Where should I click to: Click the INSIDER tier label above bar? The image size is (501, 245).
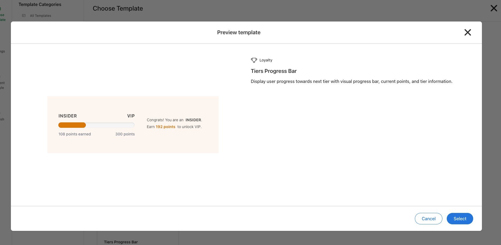pyautogui.click(x=68, y=116)
